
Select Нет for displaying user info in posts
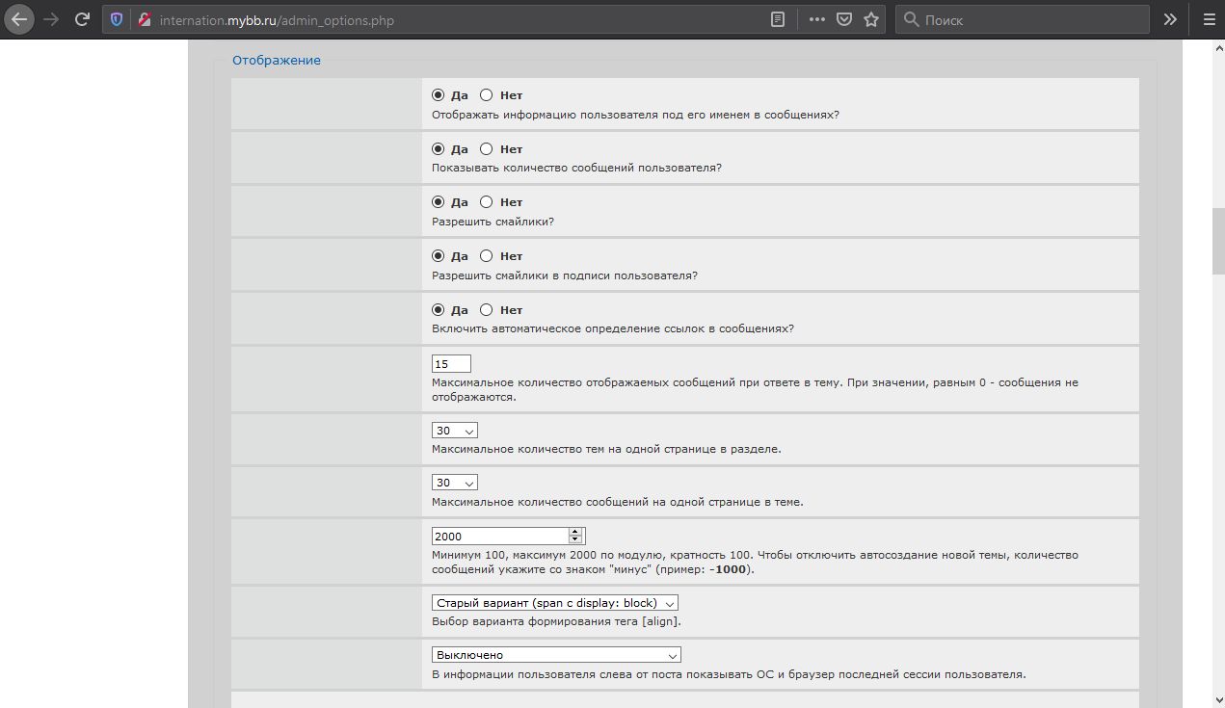pyautogui.click(x=487, y=95)
